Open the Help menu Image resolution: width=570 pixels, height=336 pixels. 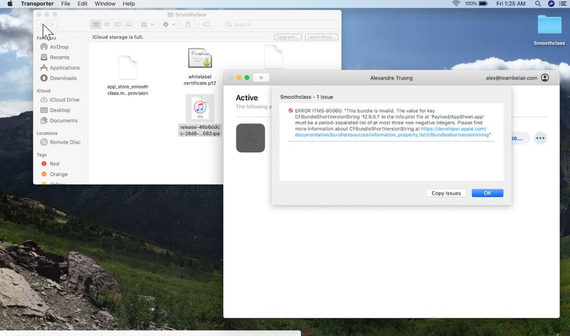[129, 3]
